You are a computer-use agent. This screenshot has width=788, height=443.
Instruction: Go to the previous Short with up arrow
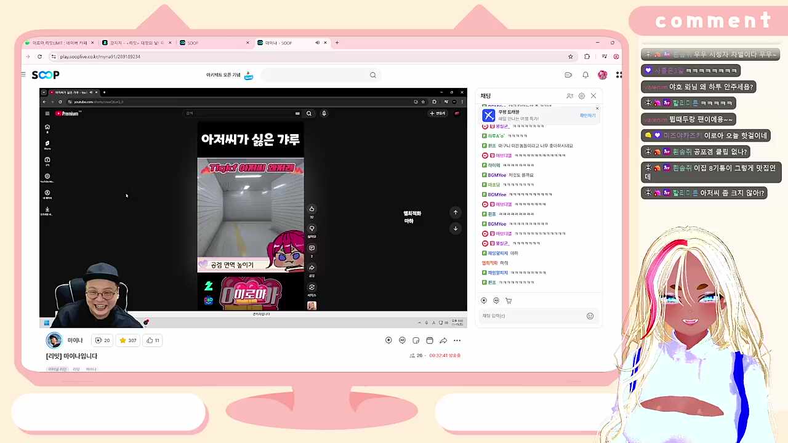pos(456,212)
